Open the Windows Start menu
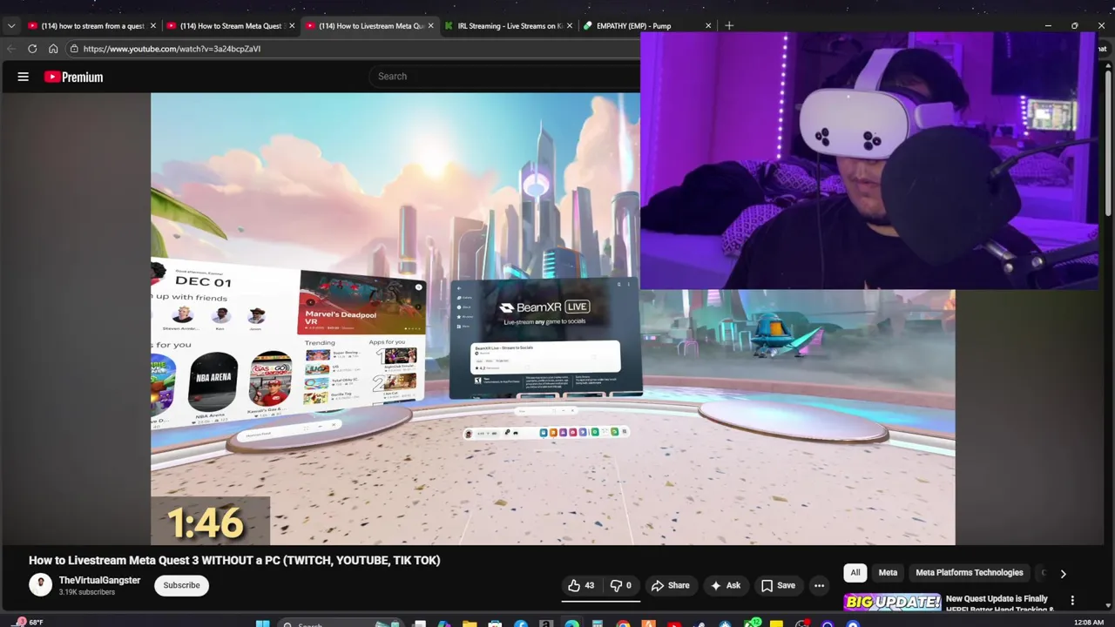 pos(262,624)
